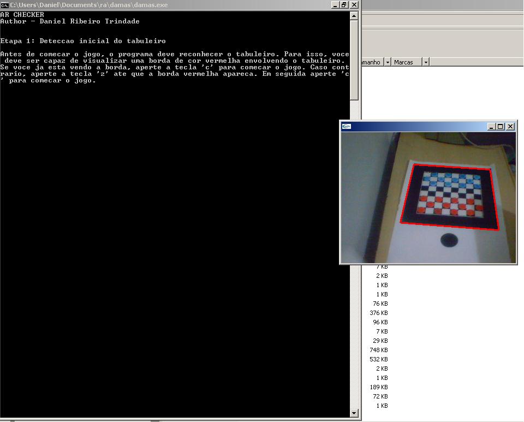Click the damas.exe console title bar
This screenshot has height=422, width=524.
click(x=164, y=4)
